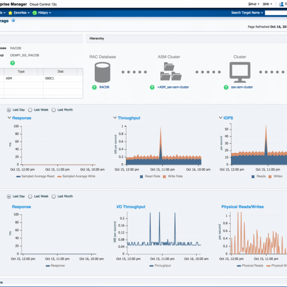Click the Disk column header
This screenshot has width=287, height=287.
pos(60,72)
